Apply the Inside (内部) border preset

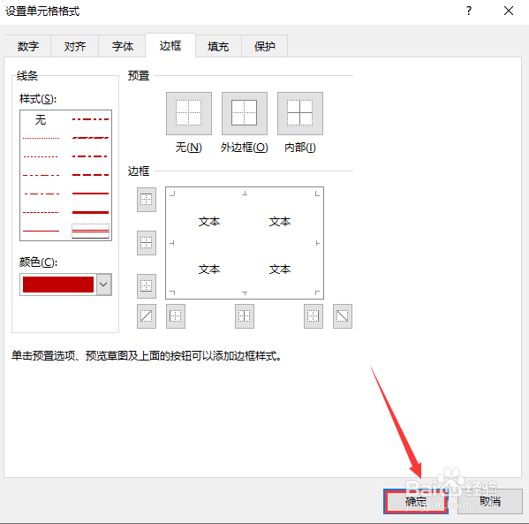300,113
